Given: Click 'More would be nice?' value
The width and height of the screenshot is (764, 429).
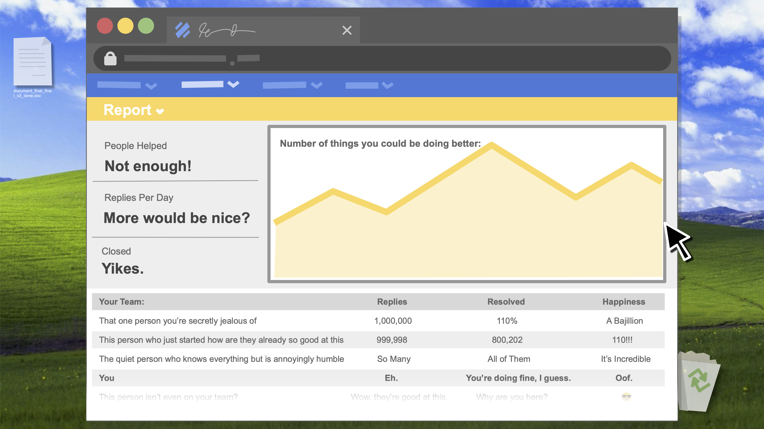Looking at the screenshot, I should [177, 218].
